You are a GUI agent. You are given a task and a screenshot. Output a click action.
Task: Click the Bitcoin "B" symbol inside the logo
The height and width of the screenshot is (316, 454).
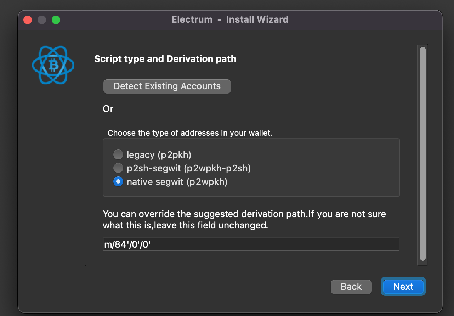(53, 66)
